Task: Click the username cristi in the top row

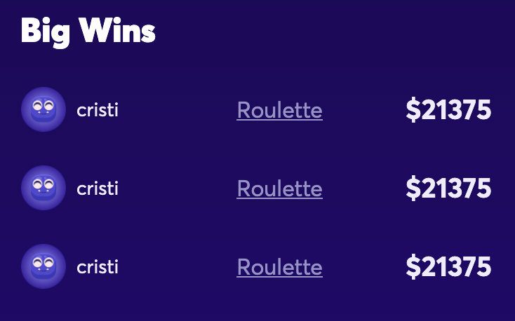Action: tap(98, 110)
